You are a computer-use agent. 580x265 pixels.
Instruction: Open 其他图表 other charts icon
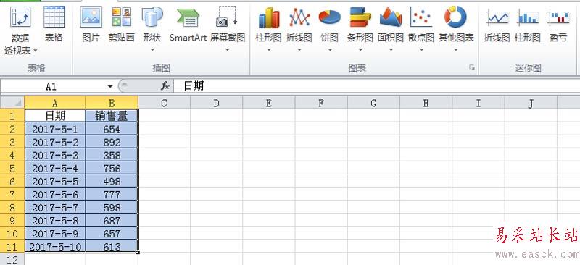pyautogui.click(x=456, y=17)
